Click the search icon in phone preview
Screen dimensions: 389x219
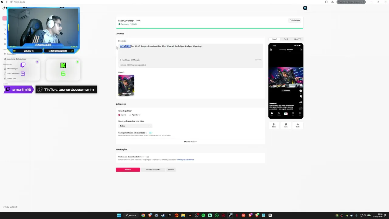pyautogui.click(x=301, y=49)
